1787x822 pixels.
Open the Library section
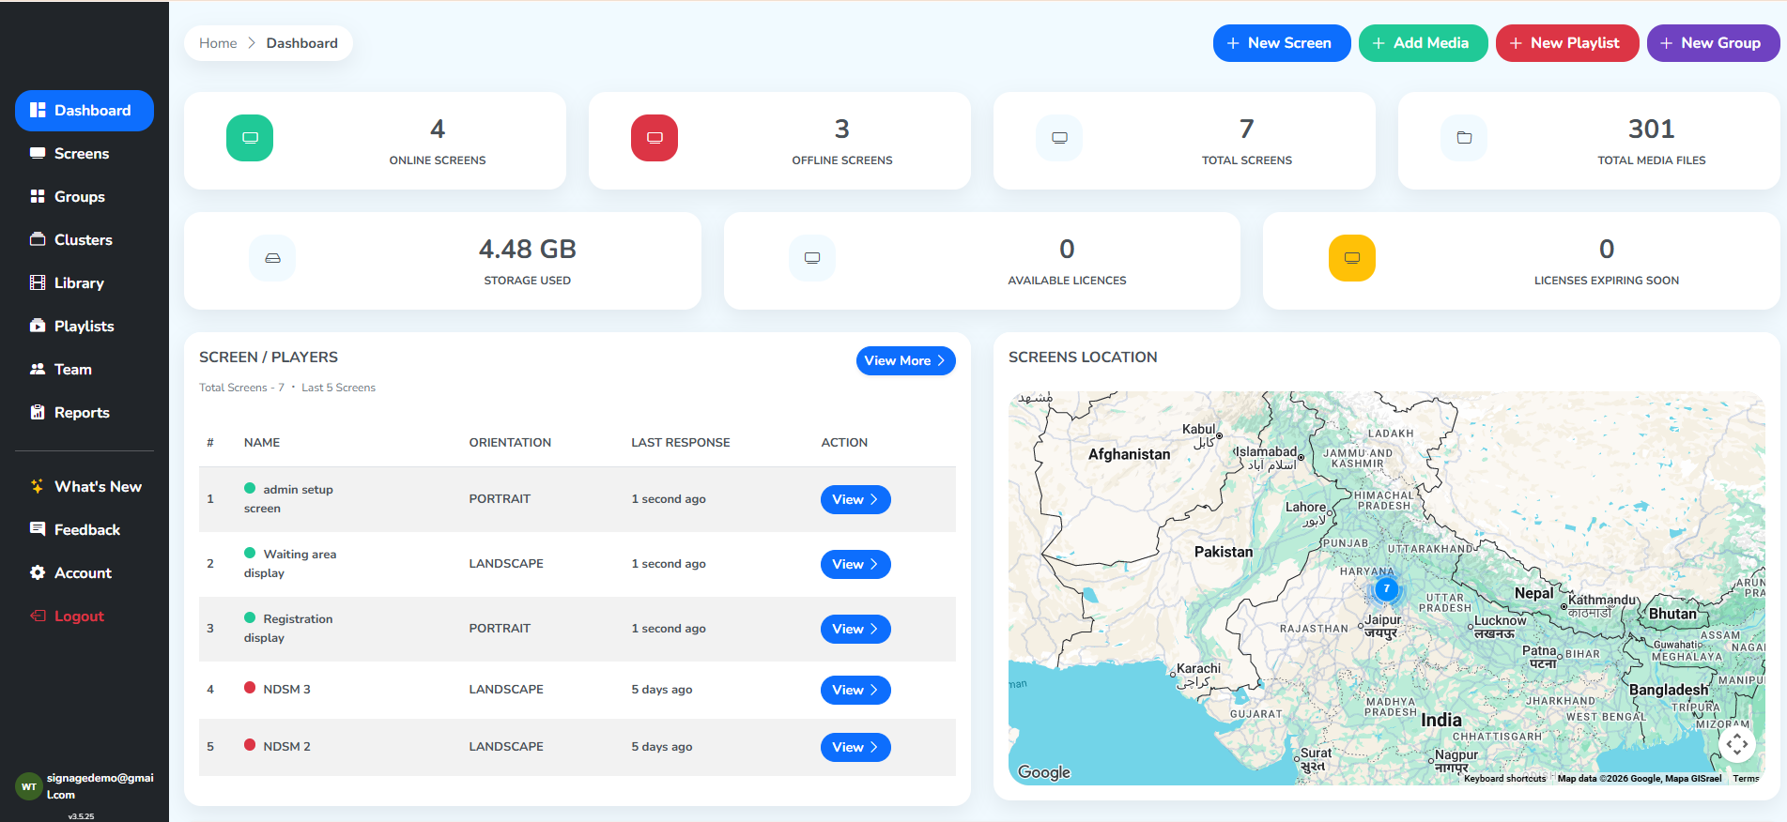tap(85, 283)
